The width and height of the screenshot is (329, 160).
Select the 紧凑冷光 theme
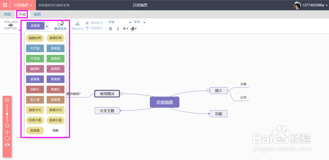56,110
